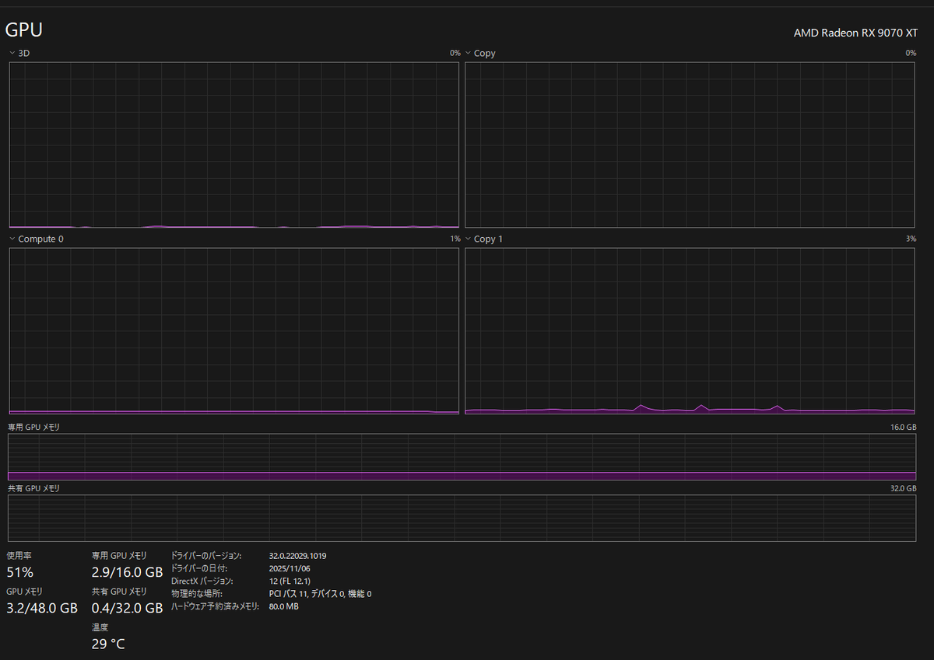The image size is (934, 660).
Task: Click the Copy engine usage graph
Action: pos(690,145)
